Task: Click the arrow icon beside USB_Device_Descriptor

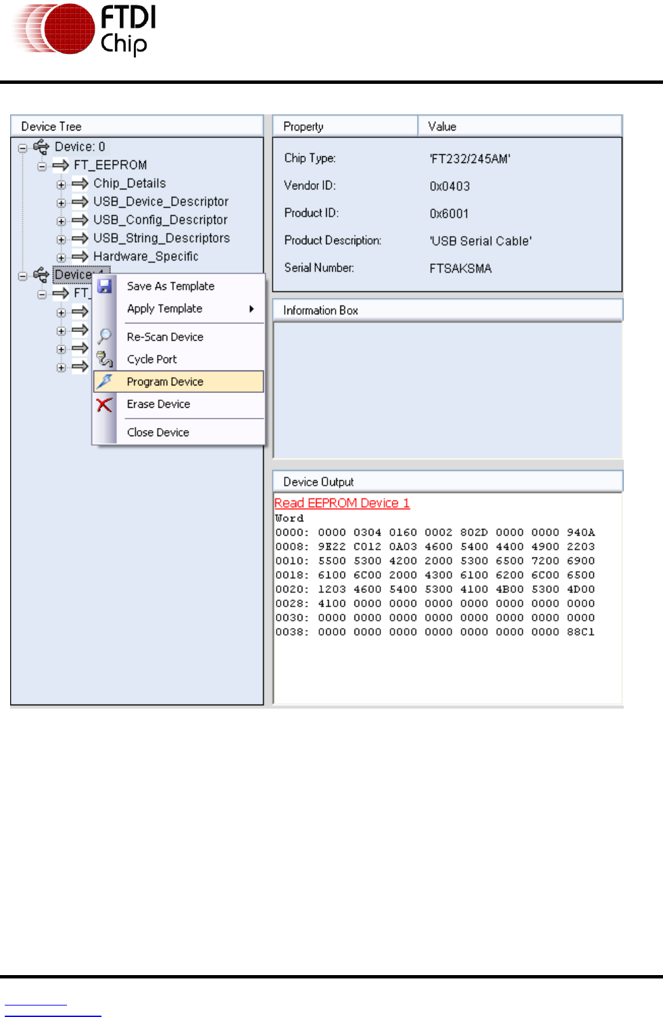Action: pyautogui.click(x=81, y=202)
